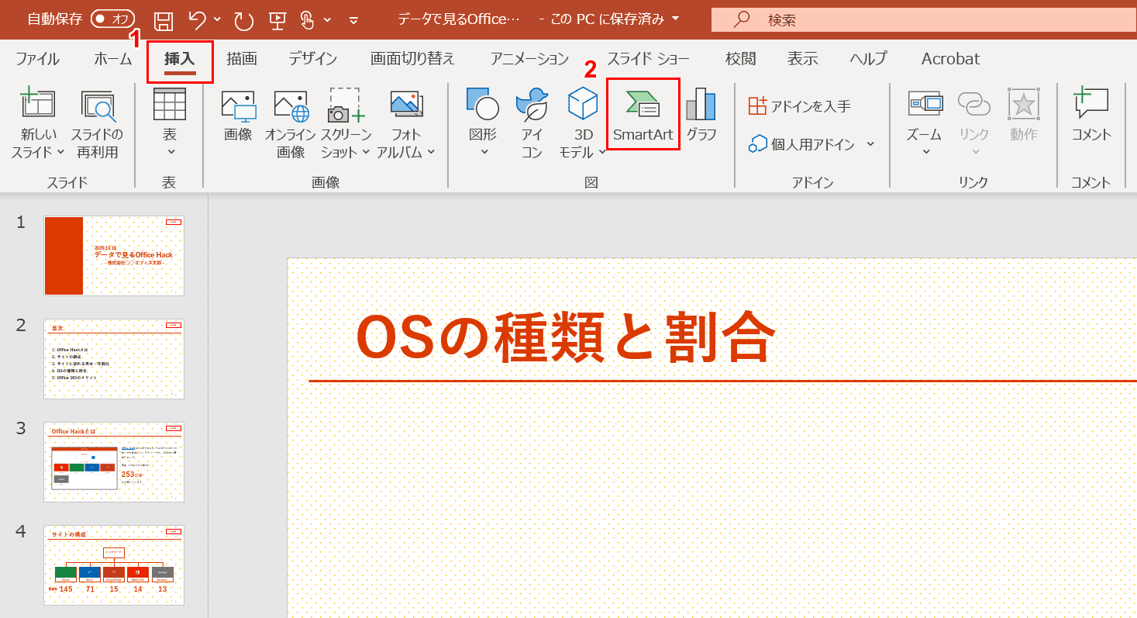Insert a SmartArt graphic
The height and width of the screenshot is (618, 1137).
click(x=643, y=115)
